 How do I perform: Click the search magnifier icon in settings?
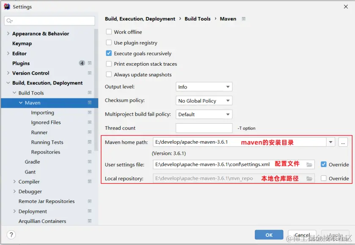pyautogui.click(x=9, y=21)
